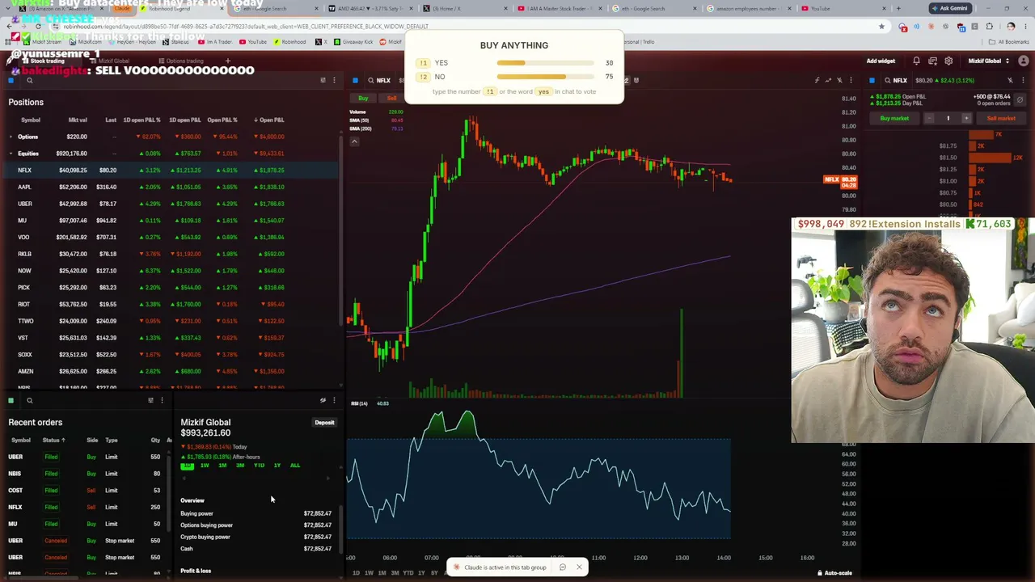
Task: Toggle chart Auto-scale lock
Action: [x=834, y=573]
